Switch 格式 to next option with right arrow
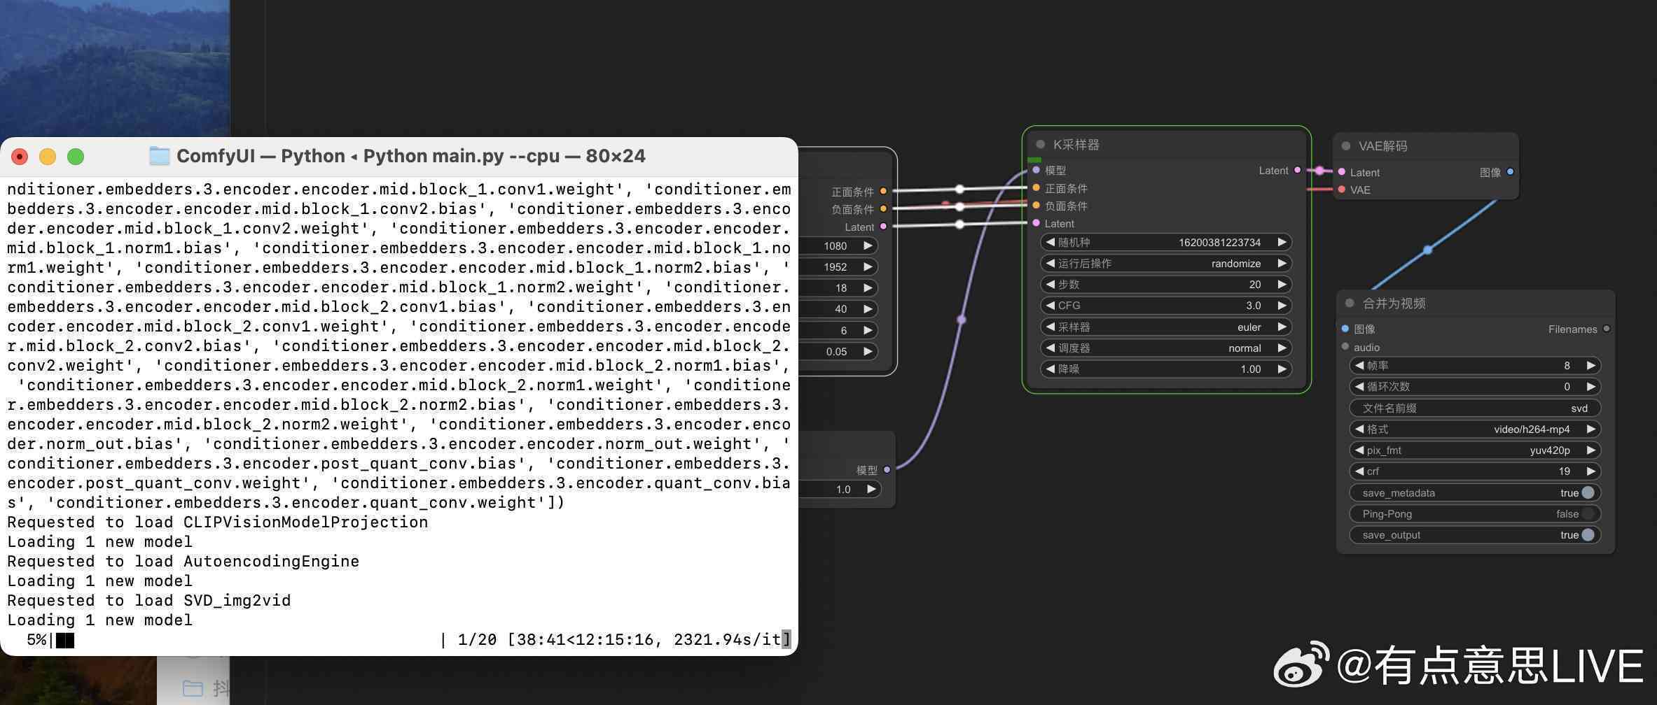 [1590, 429]
